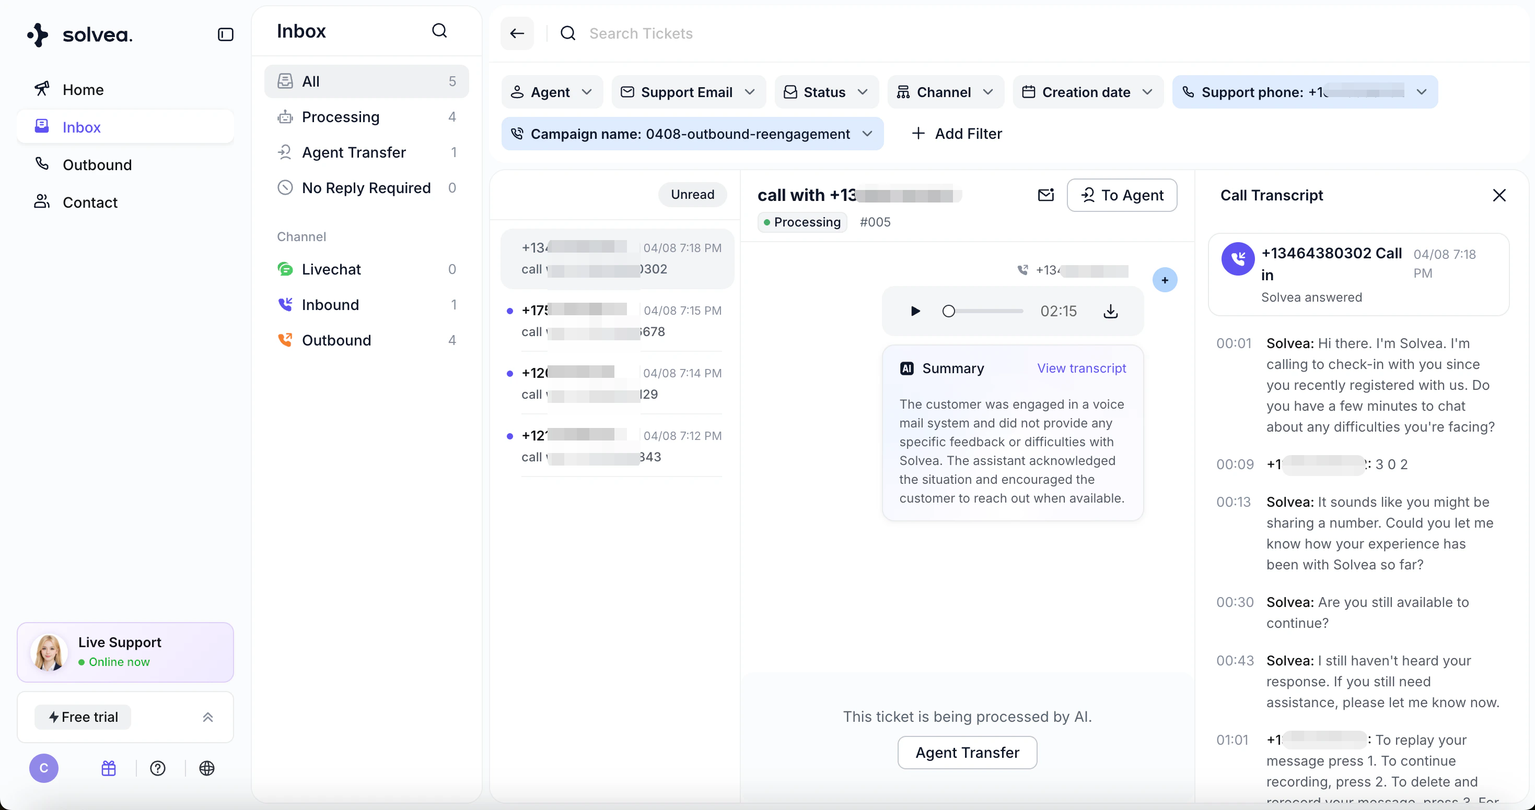Screen dimensions: 1535x810
Task: Open the Live Support card
Action: 125,652
